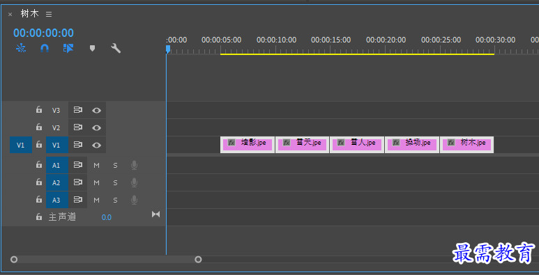Toggle sync lock on A1
539x275 pixels.
pyautogui.click(x=78, y=166)
